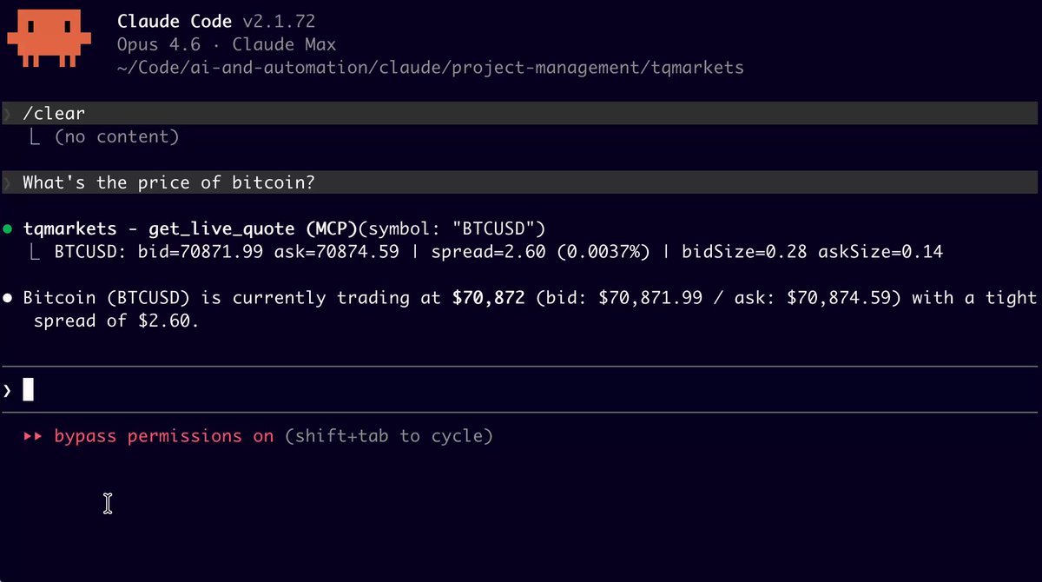1042x582 pixels.
Task: Click the prompt chevron at input line
Action: click(x=7, y=391)
